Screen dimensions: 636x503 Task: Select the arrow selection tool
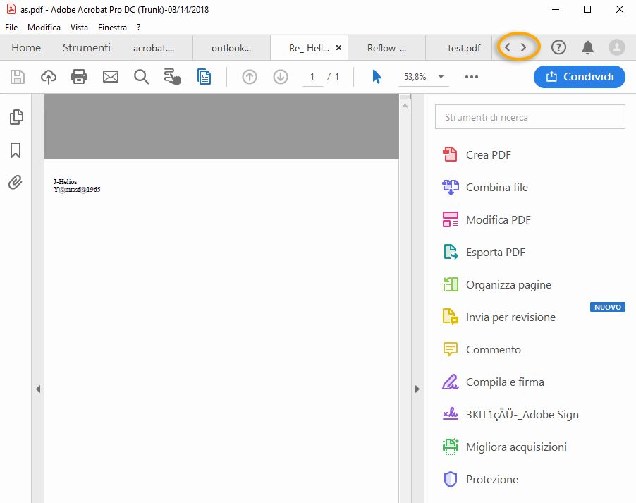click(378, 77)
